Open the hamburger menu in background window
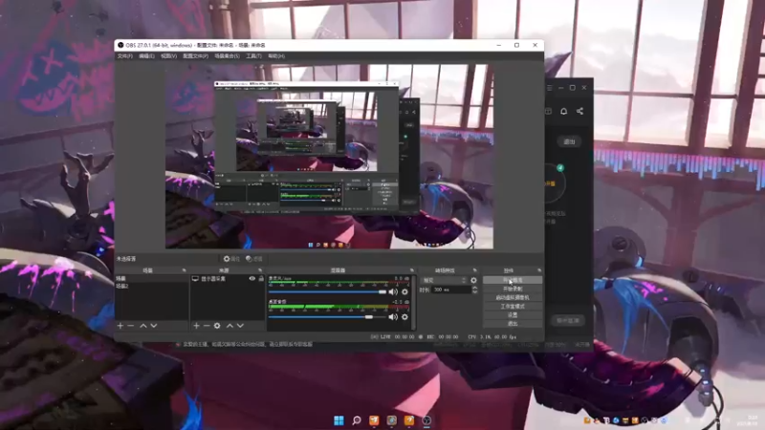The height and width of the screenshot is (430, 765). 549,88
